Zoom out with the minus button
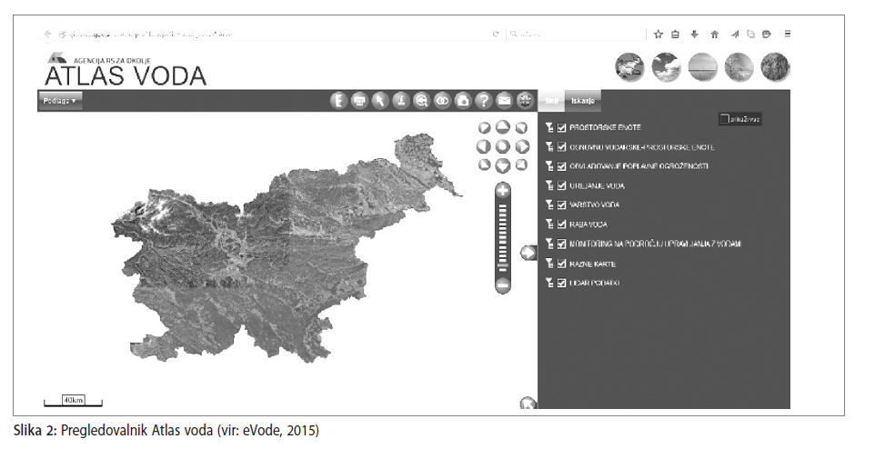The width and height of the screenshot is (875, 449). (503, 285)
